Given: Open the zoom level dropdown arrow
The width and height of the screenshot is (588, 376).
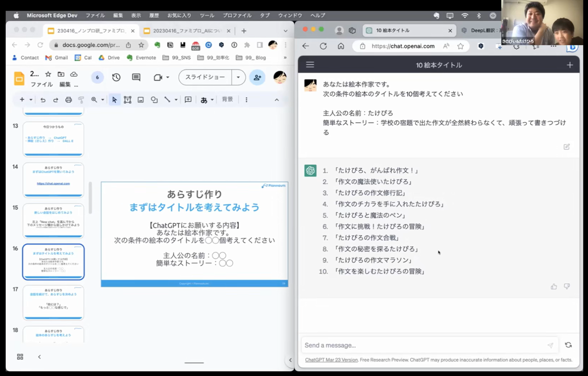Looking at the screenshot, I should point(102,100).
